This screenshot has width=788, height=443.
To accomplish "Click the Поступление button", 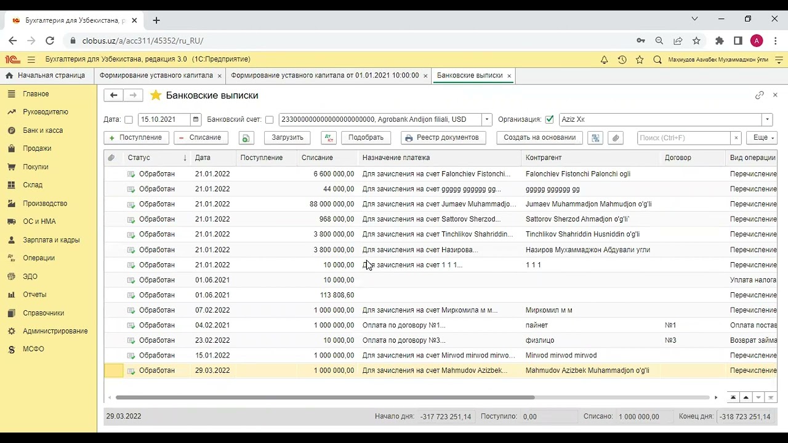I will pos(136,138).
